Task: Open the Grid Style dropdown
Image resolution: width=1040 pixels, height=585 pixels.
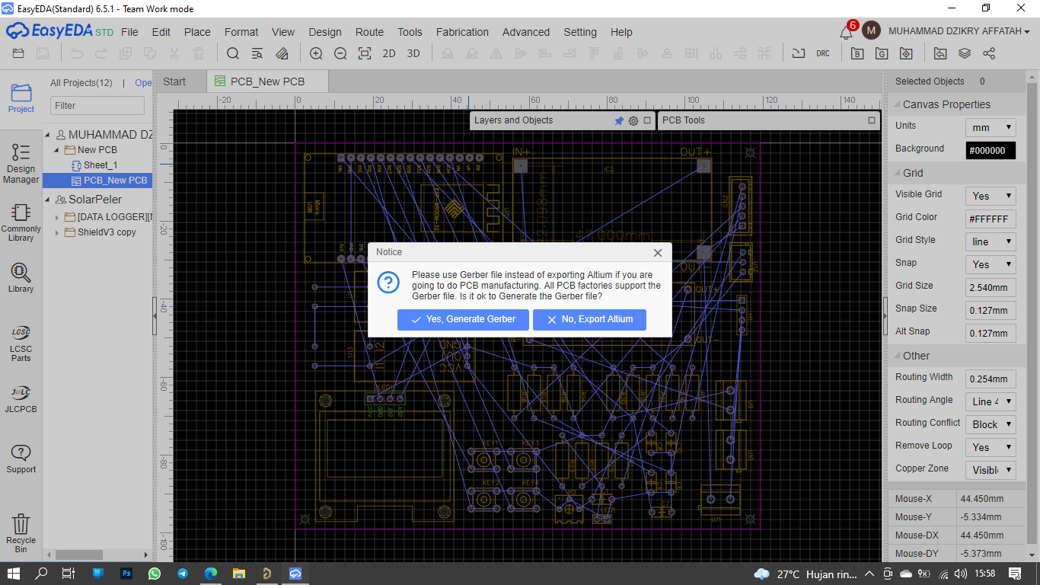Action: pyautogui.click(x=991, y=241)
